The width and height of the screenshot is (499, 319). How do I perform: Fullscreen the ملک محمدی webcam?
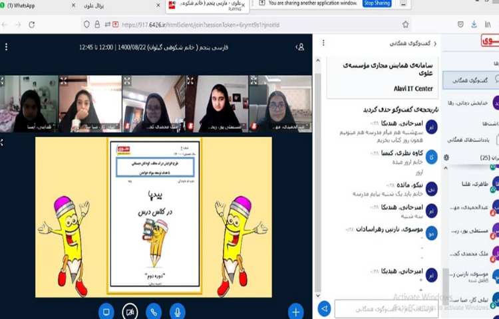click(127, 80)
